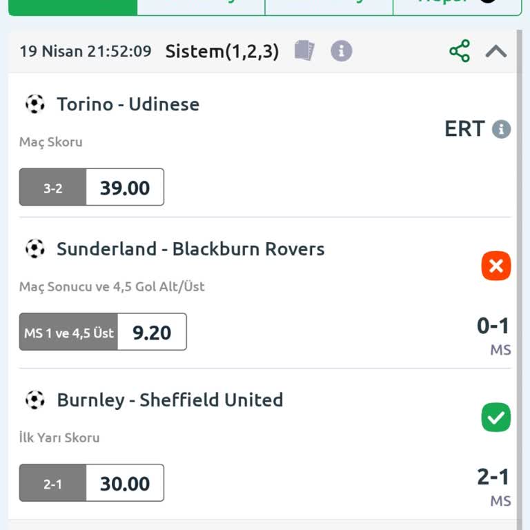Collapse the coupon with the chevron arrow
The height and width of the screenshot is (530, 530).
pyautogui.click(x=496, y=51)
